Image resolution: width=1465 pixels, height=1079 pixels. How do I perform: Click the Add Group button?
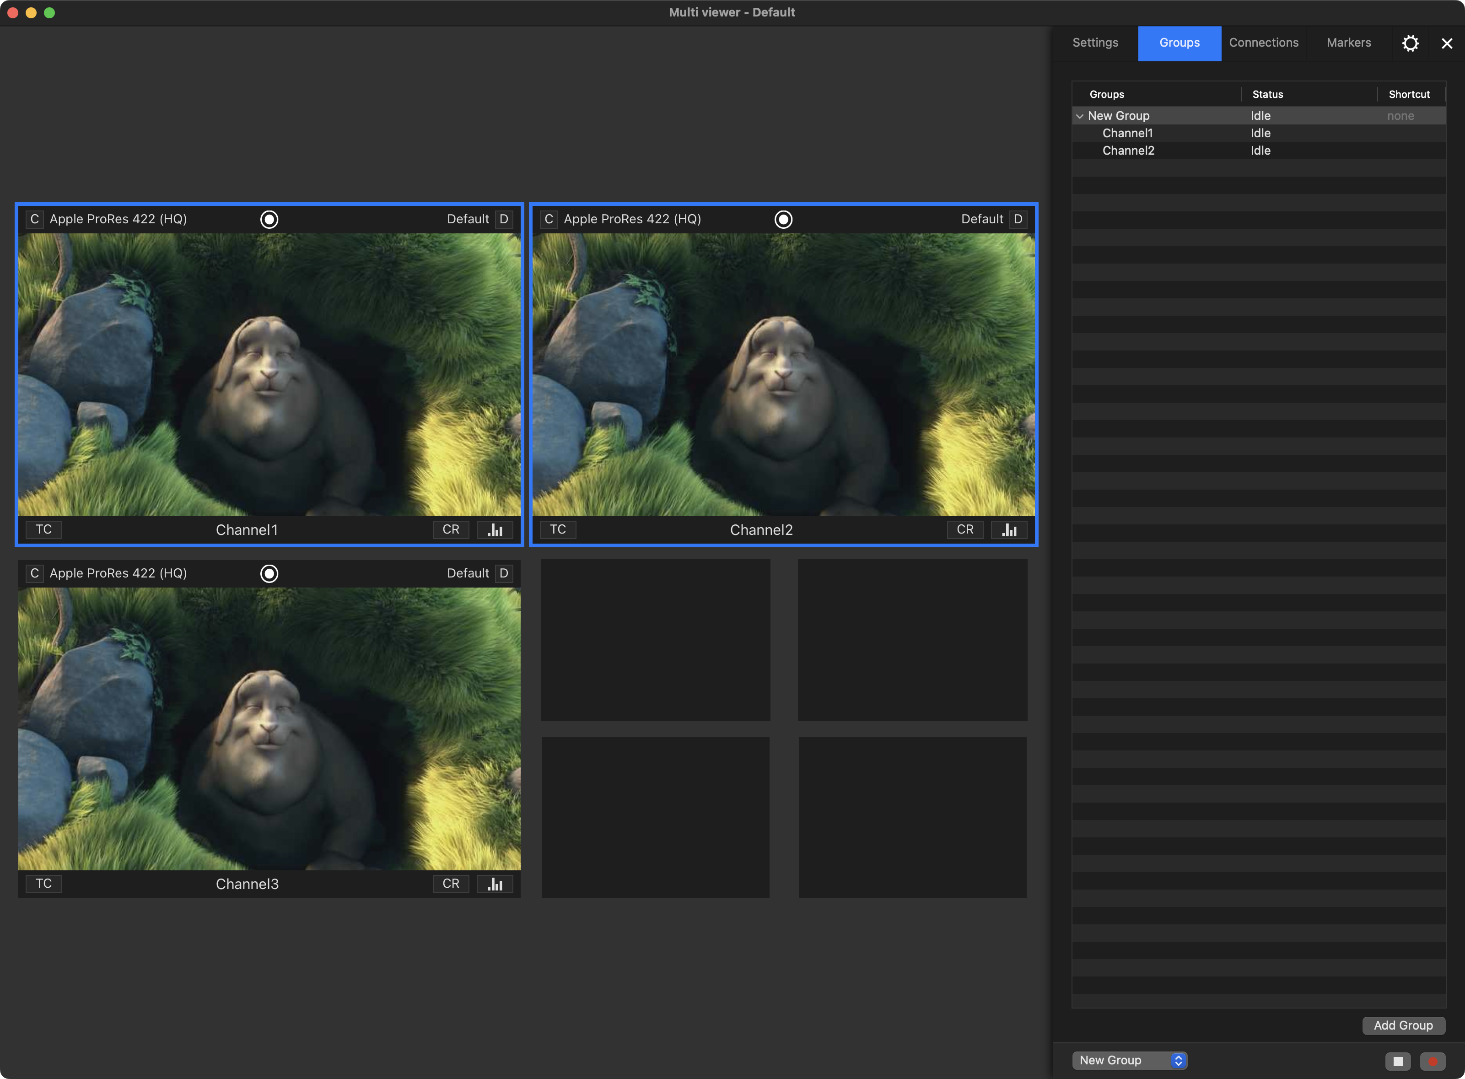[x=1404, y=1025]
